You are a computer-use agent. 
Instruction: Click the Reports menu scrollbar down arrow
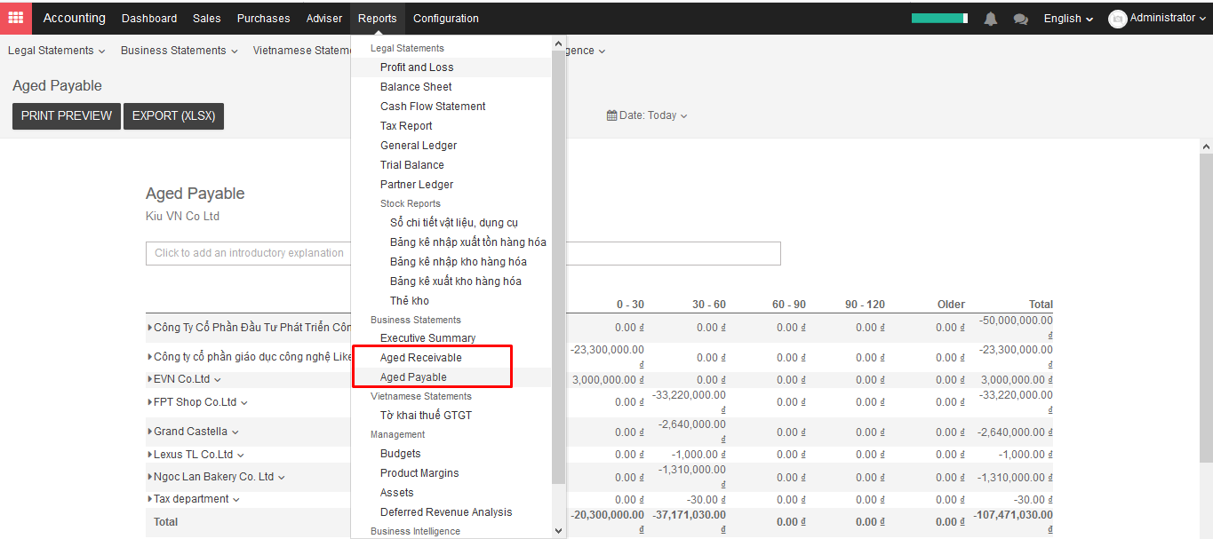(558, 531)
